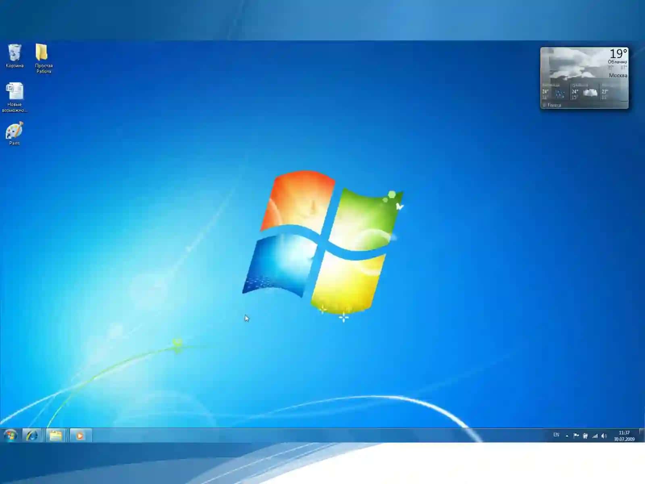645x484 pixels.
Task: Click the Show desktop button
Action: 641,436
